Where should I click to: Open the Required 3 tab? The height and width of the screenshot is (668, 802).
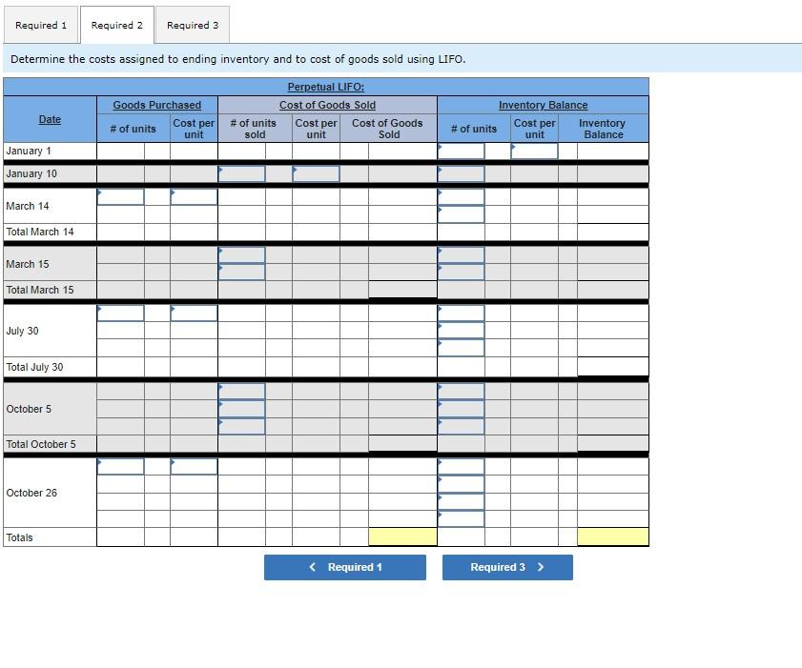tap(193, 25)
